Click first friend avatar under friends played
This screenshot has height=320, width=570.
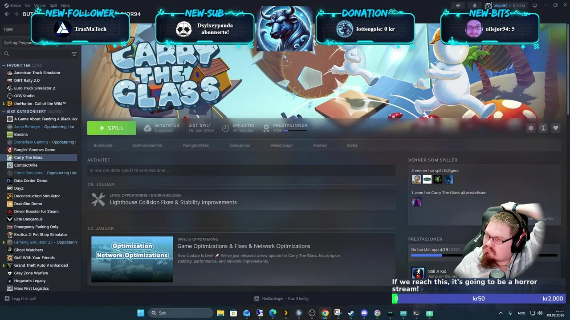pos(416,179)
